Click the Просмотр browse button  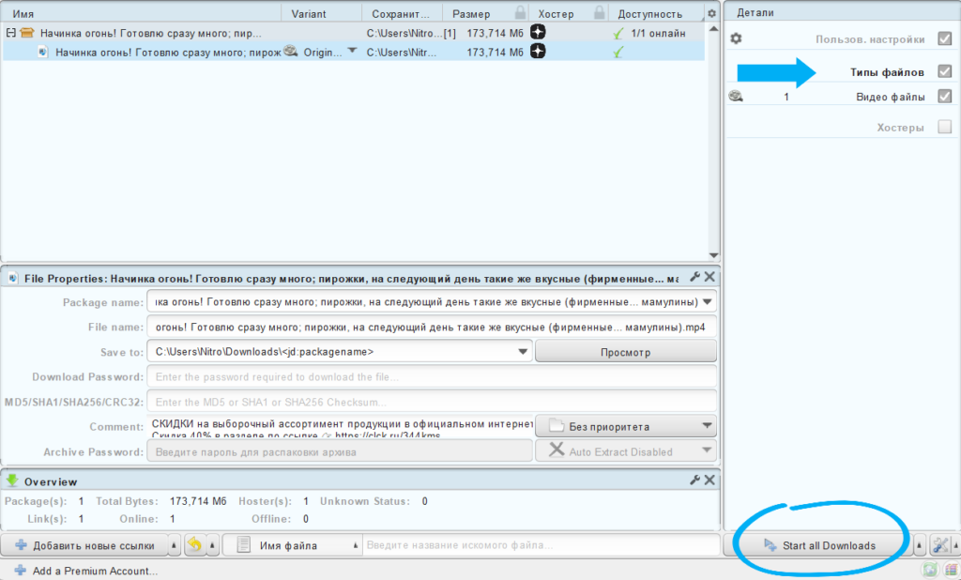626,352
